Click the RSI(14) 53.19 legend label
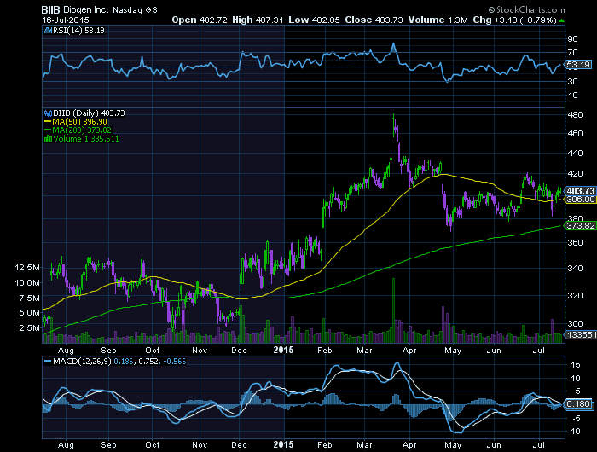The width and height of the screenshot is (597, 452). click(78, 31)
